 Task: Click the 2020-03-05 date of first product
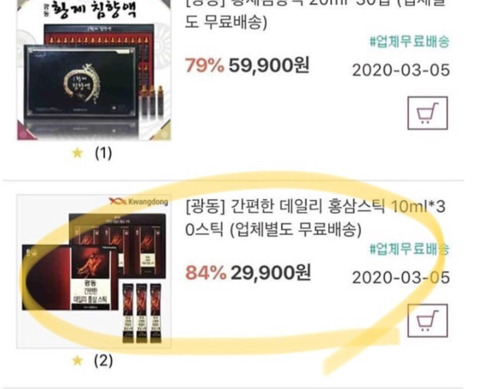coord(401,70)
